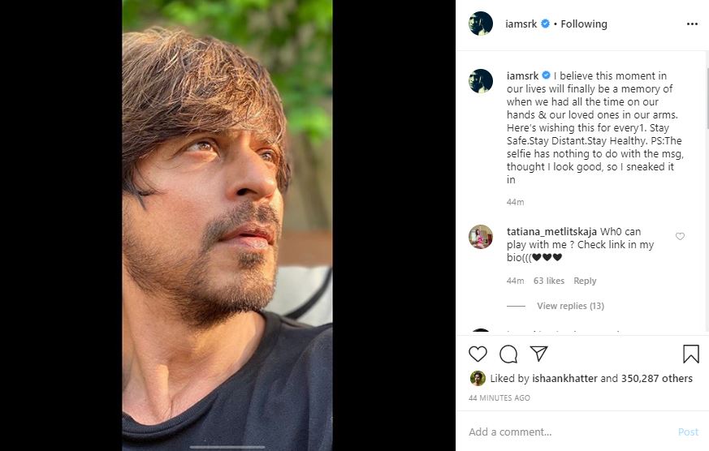Like the post with the heart icon
709x451 pixels.
(478, 354)
